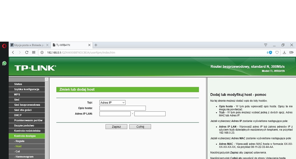Open the tab menu in the title bar
296x159 pixels.
click(x=266, y=45)
